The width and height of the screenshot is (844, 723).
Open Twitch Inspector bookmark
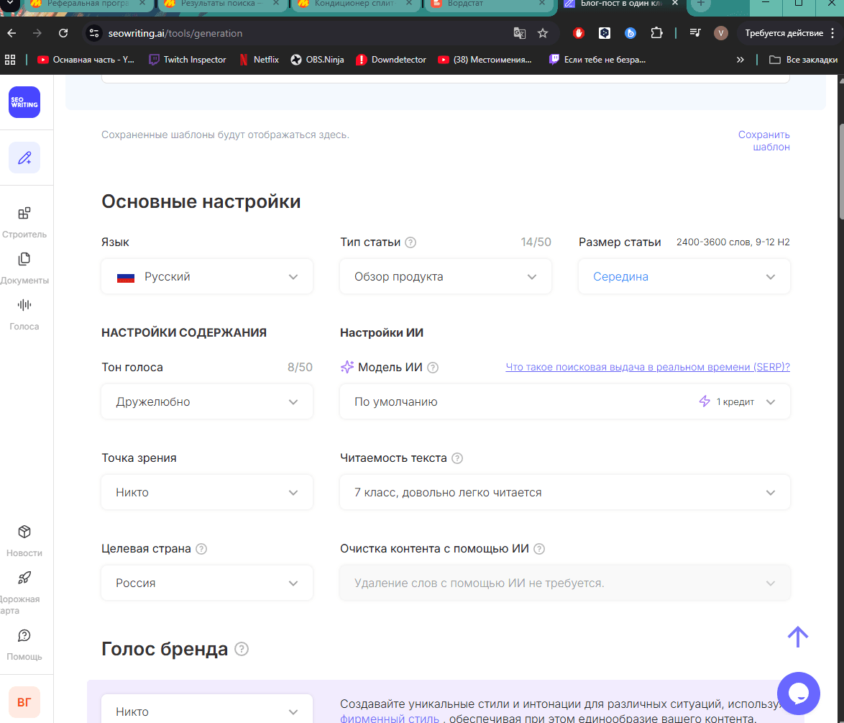pos(188,60)
